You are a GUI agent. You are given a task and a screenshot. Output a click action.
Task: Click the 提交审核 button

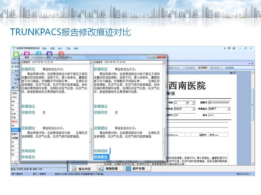(216, 68)
